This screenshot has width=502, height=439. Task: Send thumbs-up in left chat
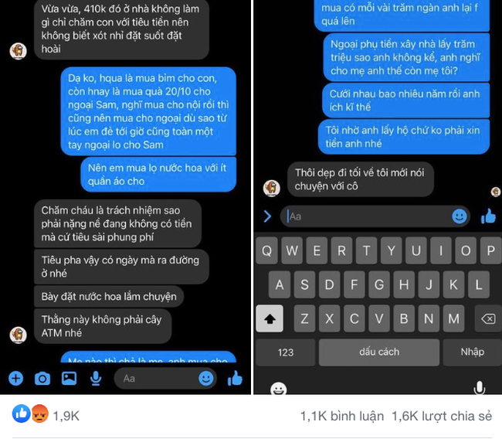235,378
